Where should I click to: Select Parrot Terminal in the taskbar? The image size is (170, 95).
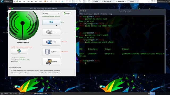point(17,94)
